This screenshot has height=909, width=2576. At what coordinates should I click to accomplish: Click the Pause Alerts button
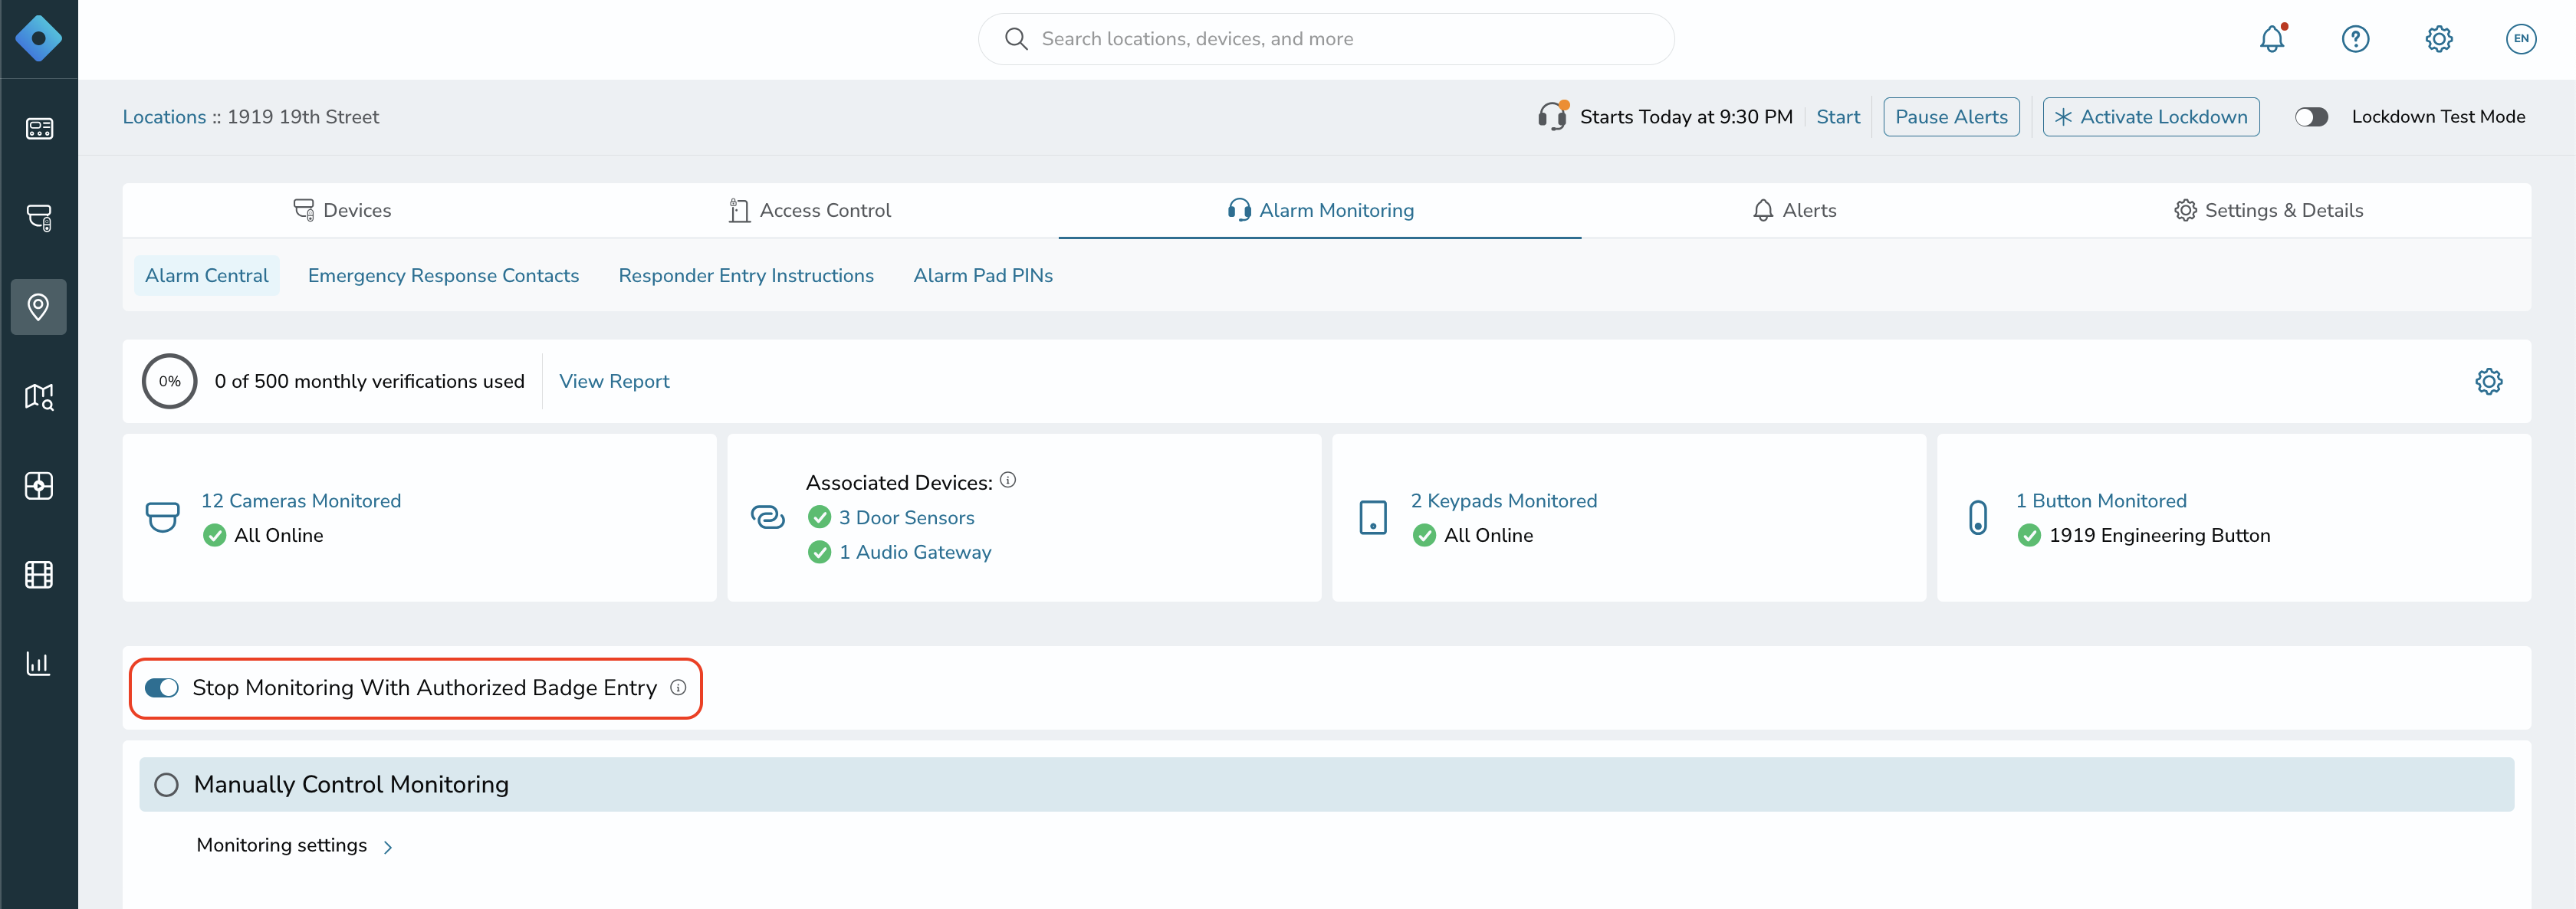1951,117
